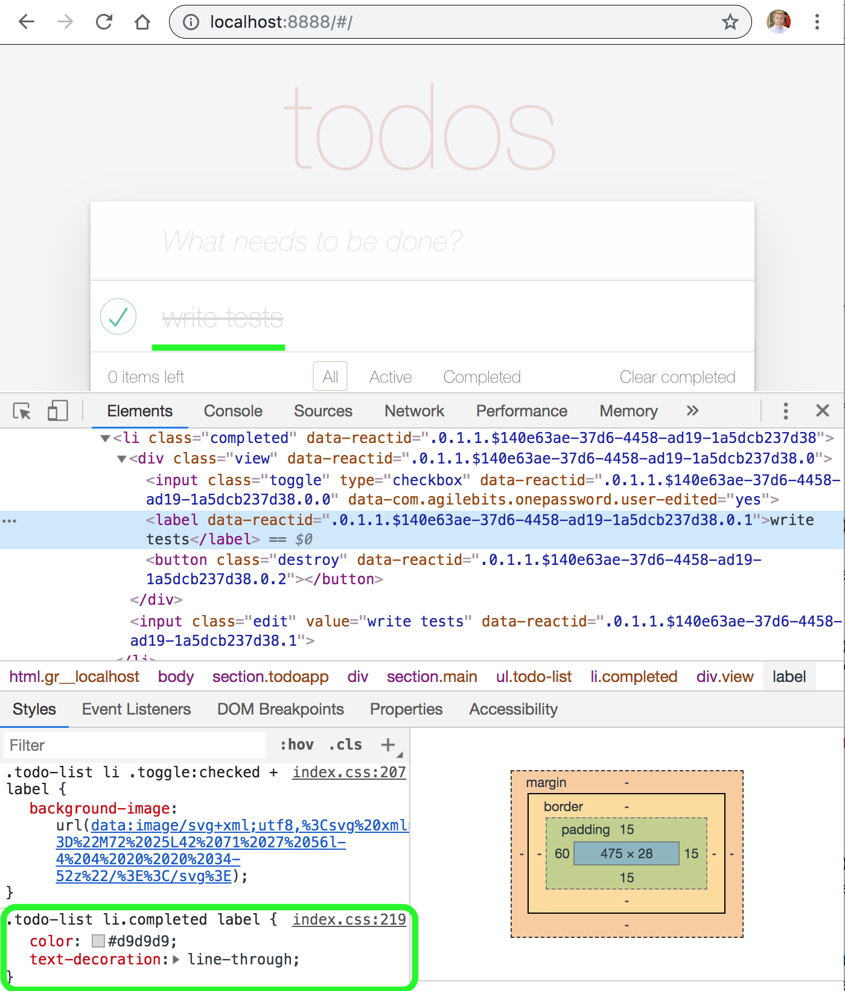Collapse the div.view element node
This screenshot has height=991, width=845.
click(x=121, y=459)
